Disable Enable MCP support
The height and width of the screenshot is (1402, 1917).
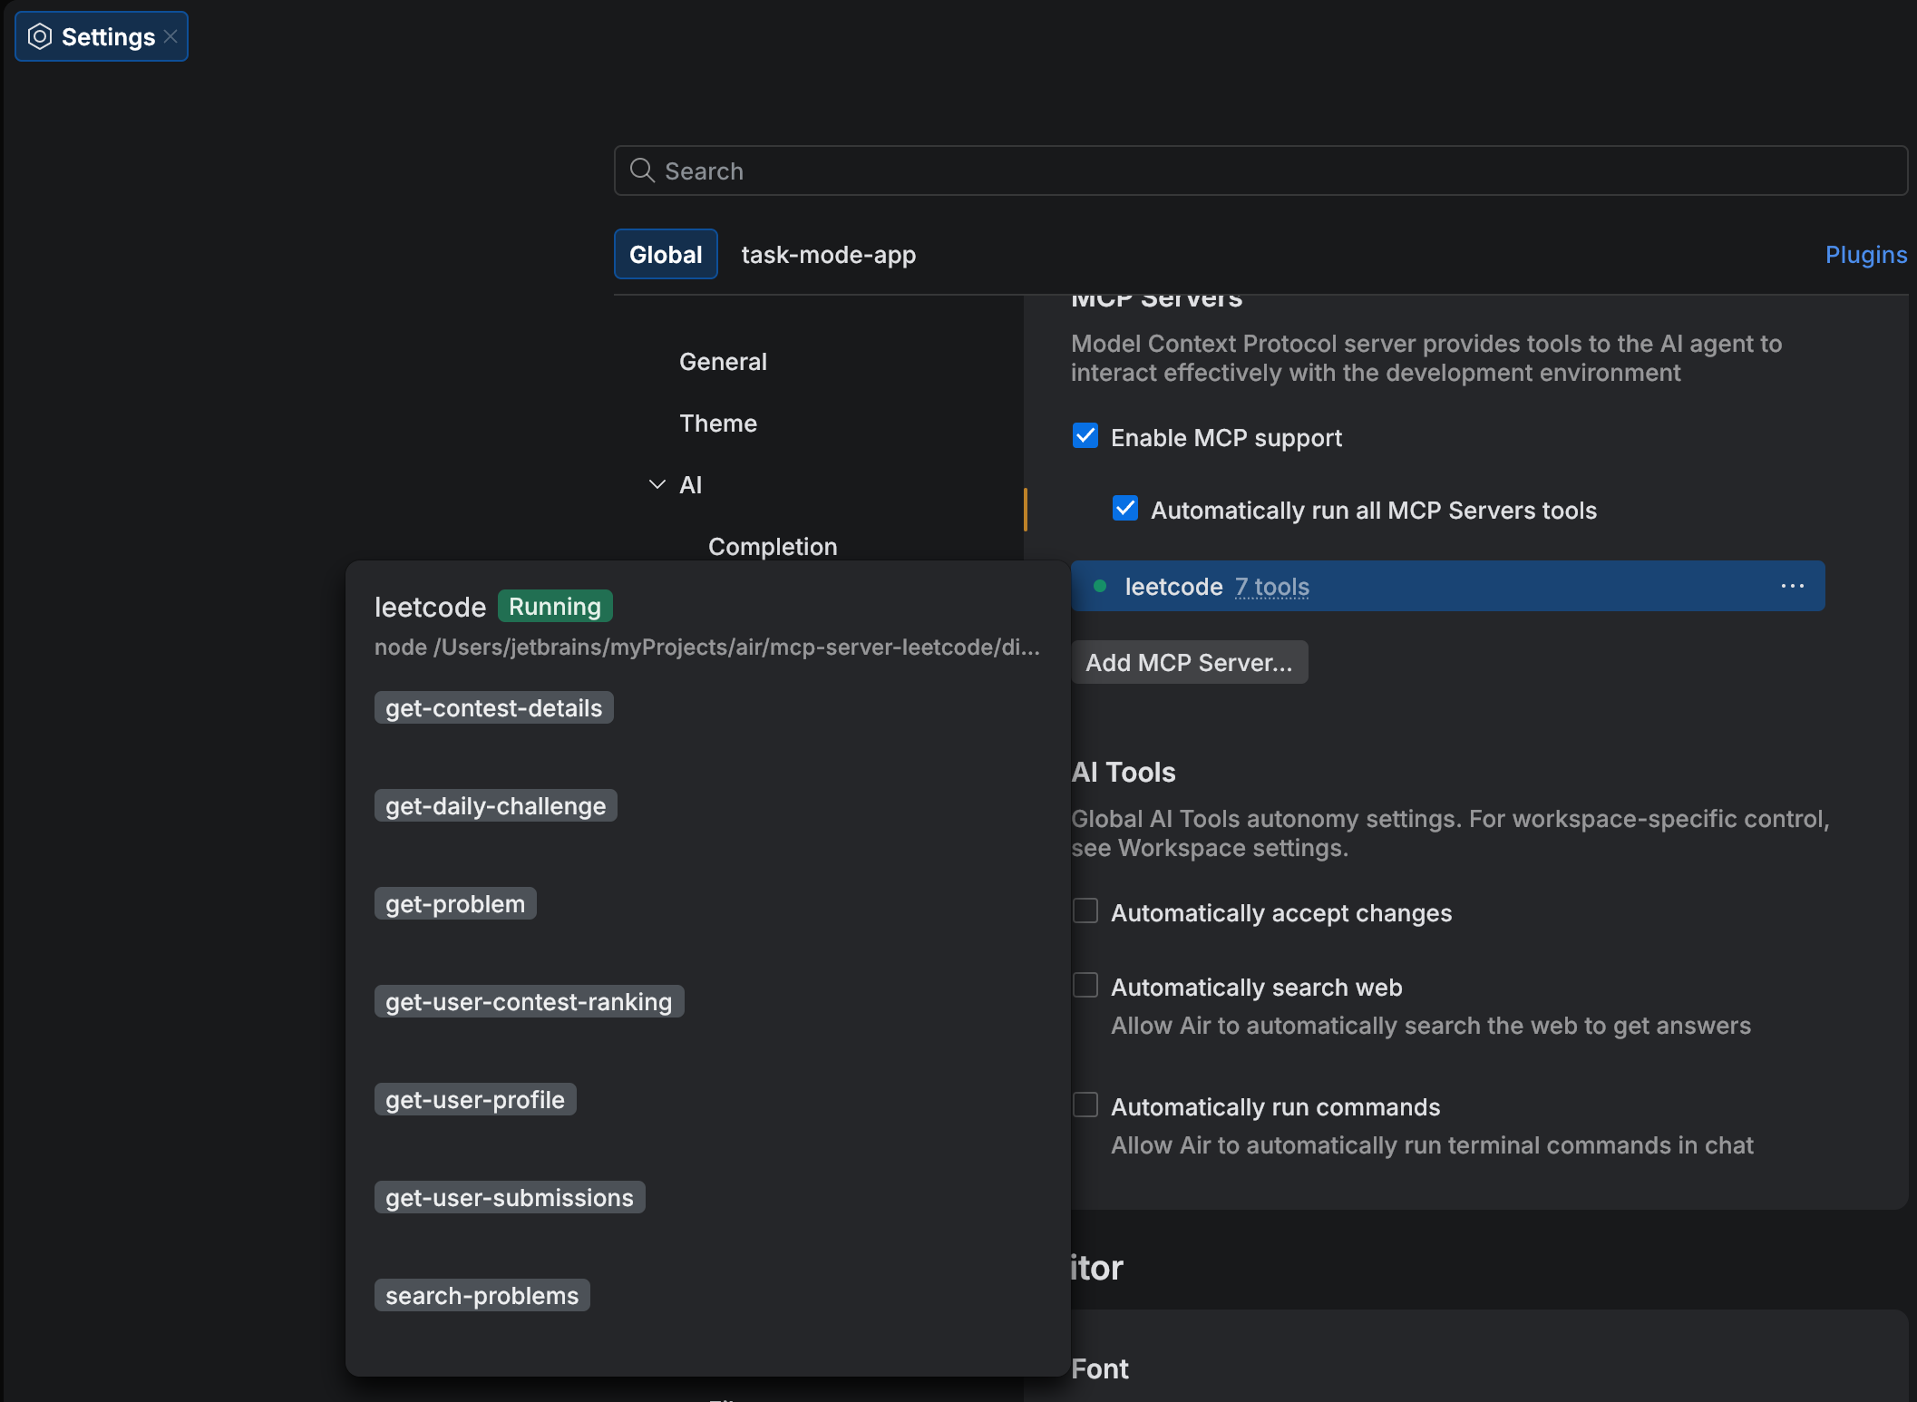pyautogui.click(x=1085, y=436)
